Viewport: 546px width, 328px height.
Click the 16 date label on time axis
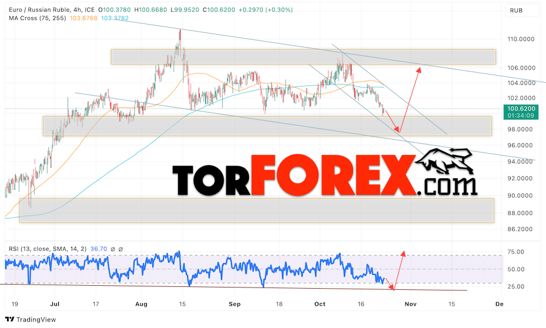pos(361,304)
